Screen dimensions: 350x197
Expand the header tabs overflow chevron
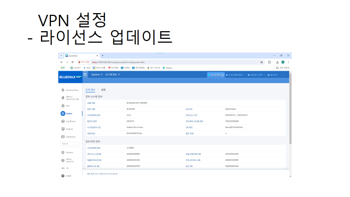coord(283,75)
